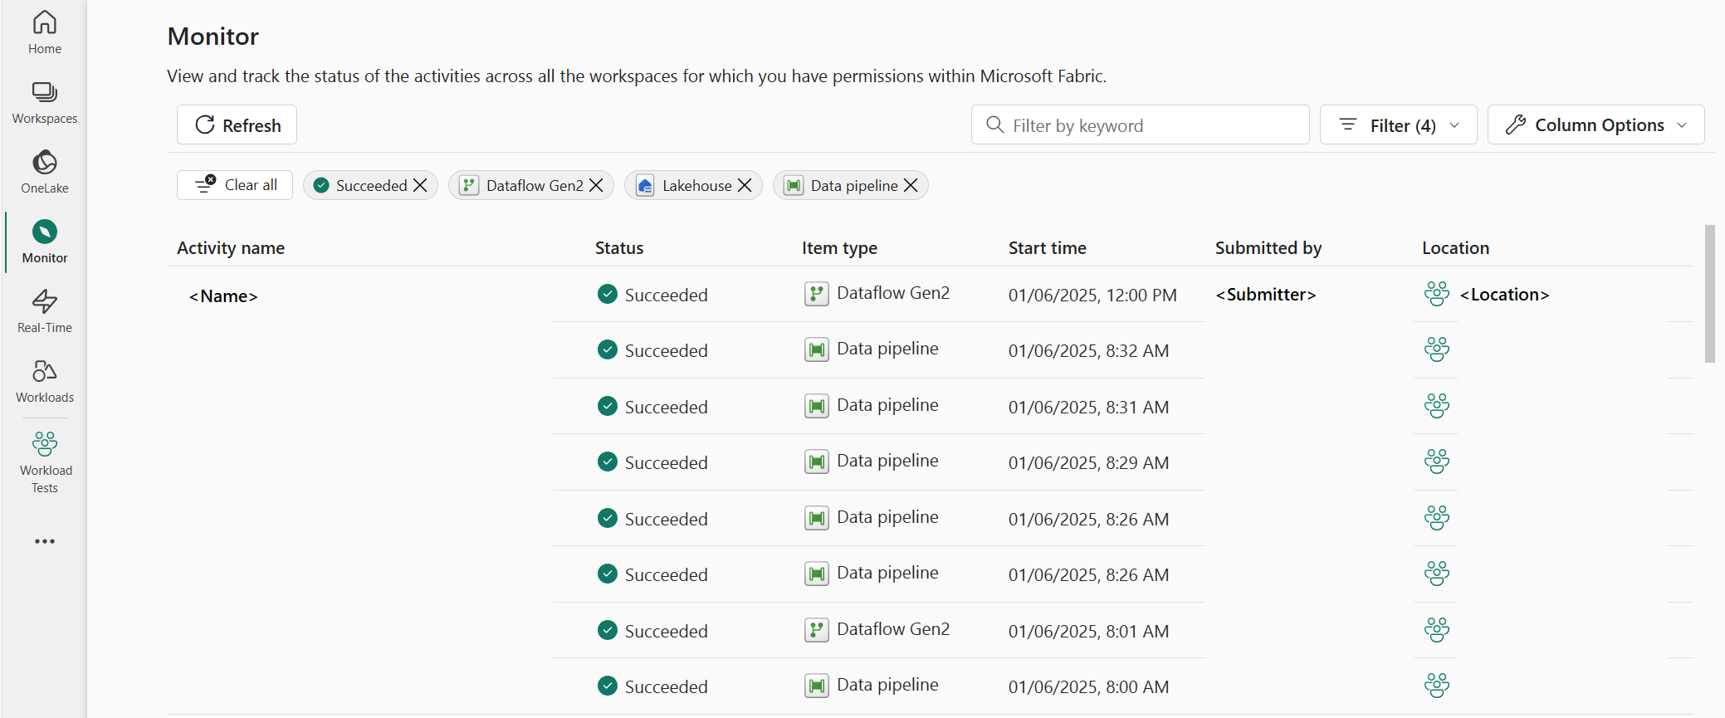Open the Column Options dropdown

pyautogui.click(x=1596, y=125)
